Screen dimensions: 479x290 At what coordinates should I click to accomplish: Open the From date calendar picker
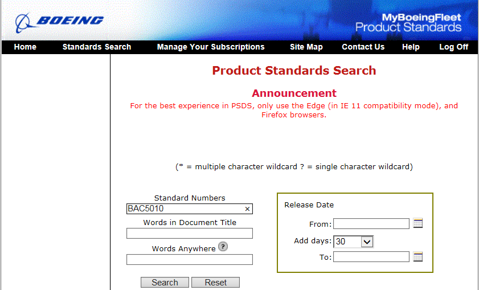coord(418,223)
